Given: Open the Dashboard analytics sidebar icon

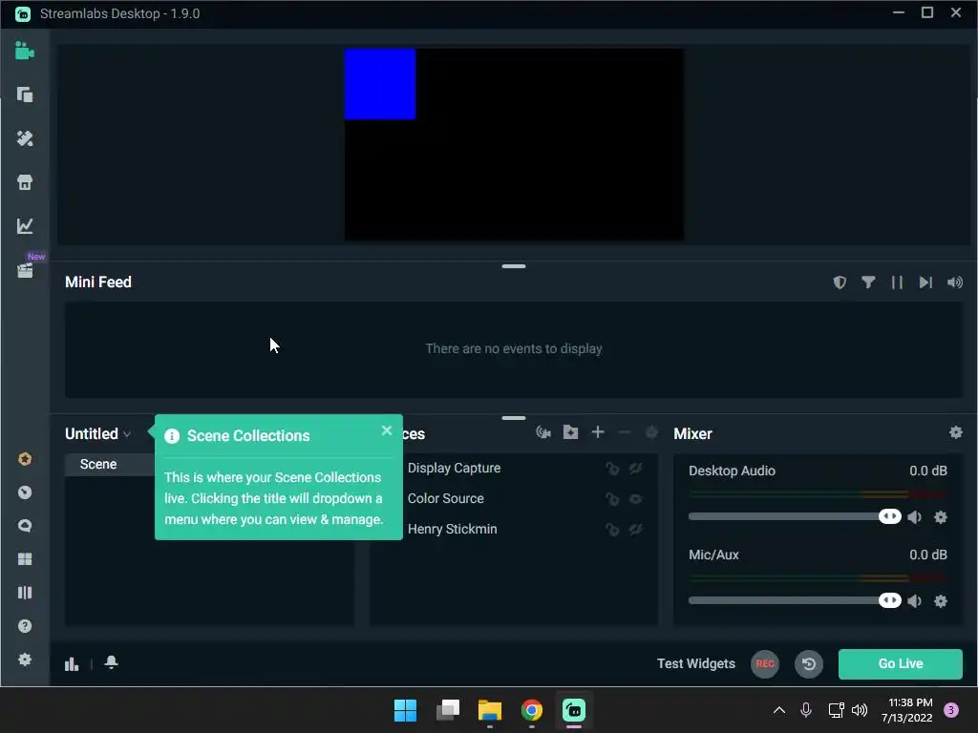Looking at the screenshot, I should pos(24,225).
